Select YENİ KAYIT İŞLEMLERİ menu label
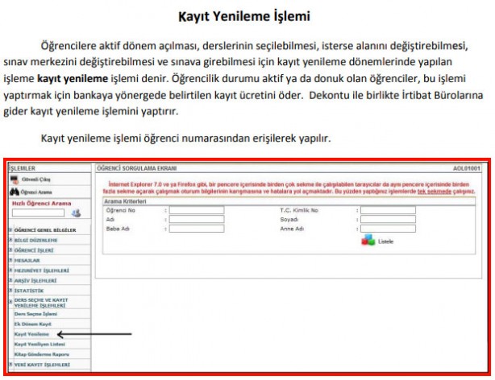The image size is (495, 380). 42,365
